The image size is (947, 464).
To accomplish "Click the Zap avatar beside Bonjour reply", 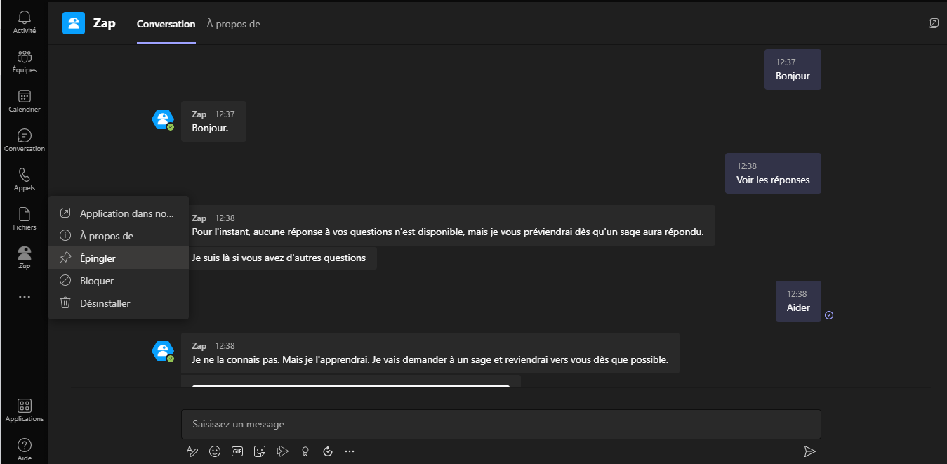I will pyautogui.click(x=163, y=120).
